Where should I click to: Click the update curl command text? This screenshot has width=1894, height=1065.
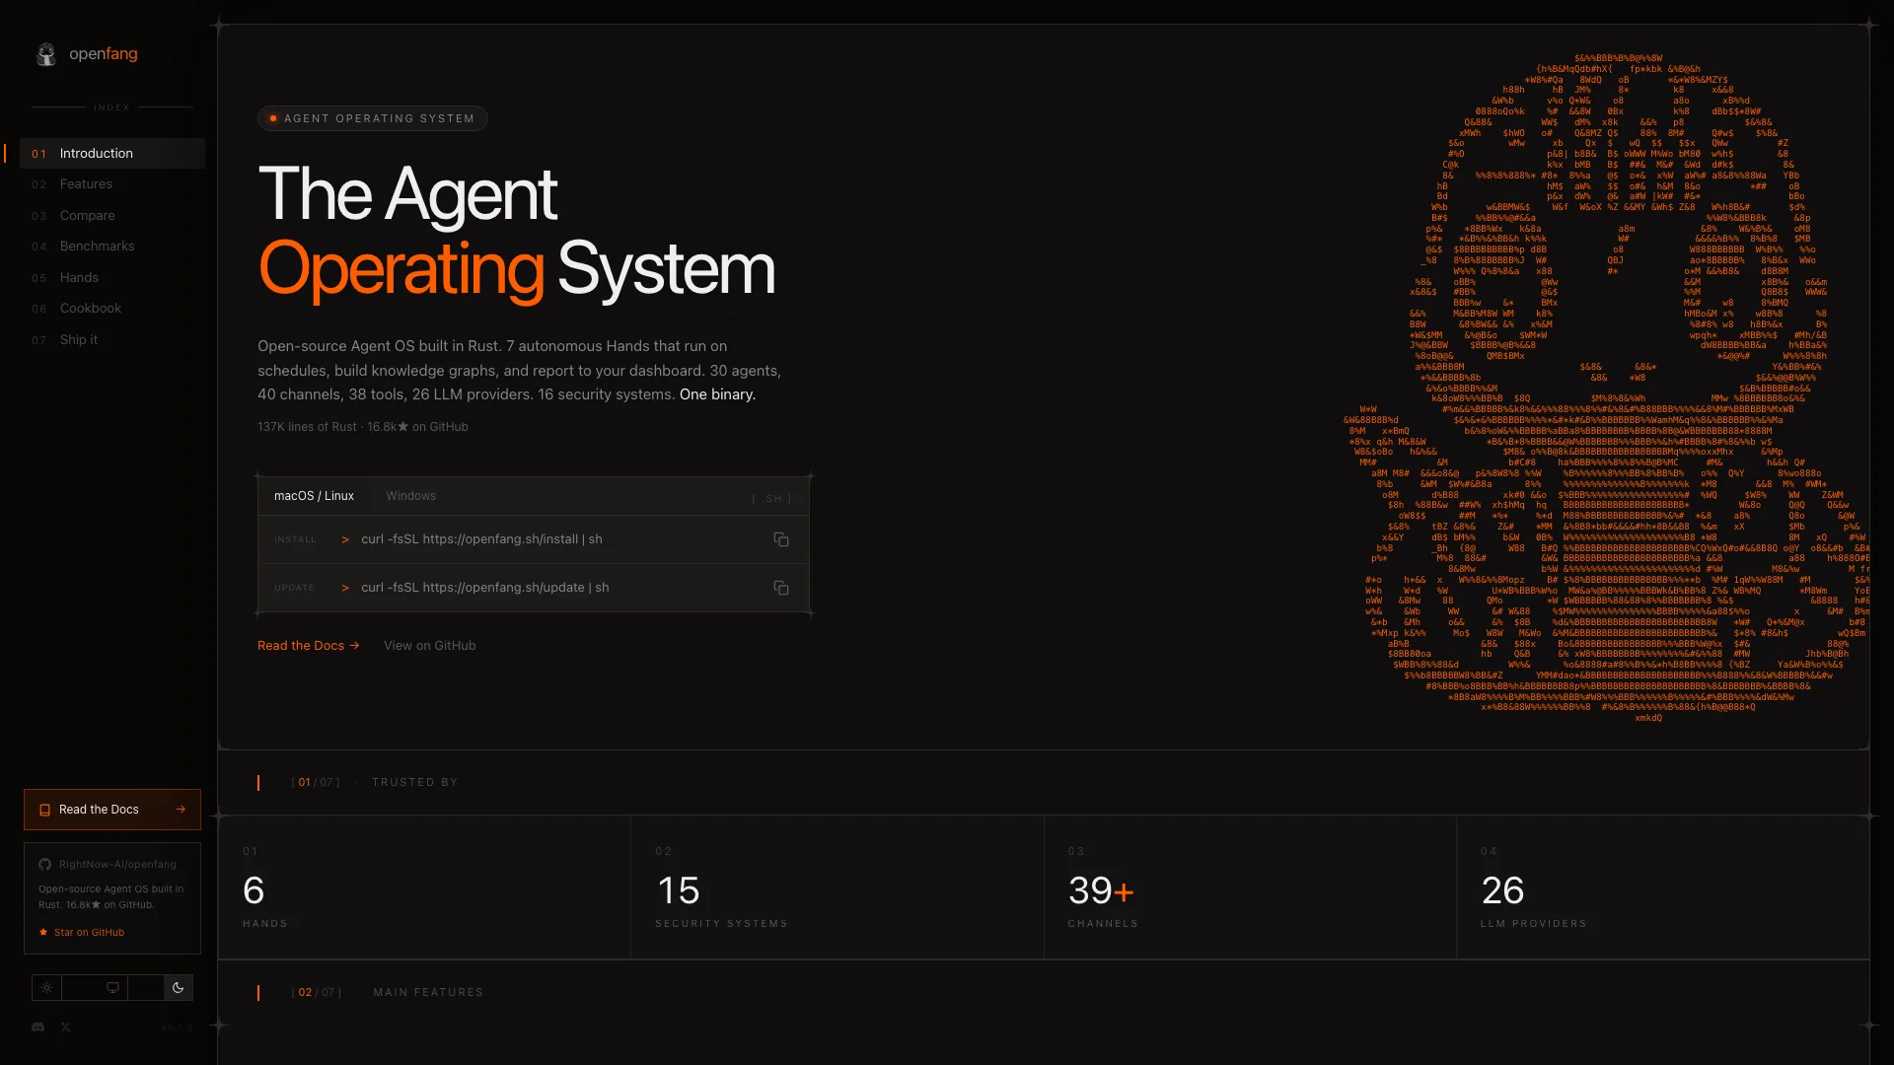485,588
